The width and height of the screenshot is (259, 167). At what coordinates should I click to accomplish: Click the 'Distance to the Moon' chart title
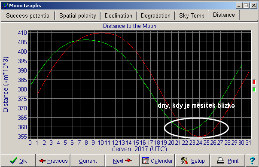point(130,26)
